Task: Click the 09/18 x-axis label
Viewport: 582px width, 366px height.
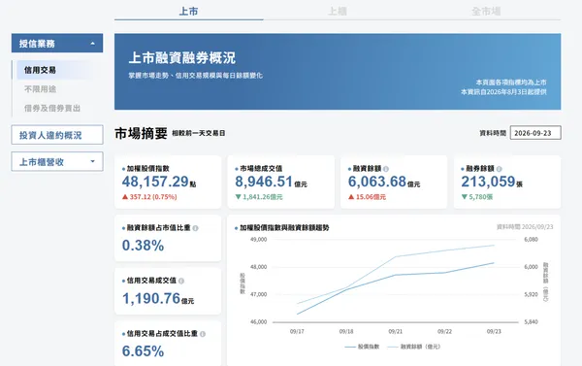Action: pyautogui.click(x=346, y=331)
